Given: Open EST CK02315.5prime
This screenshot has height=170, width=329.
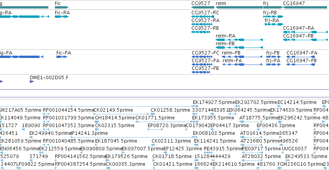Looking at the screenshot, I should coord(115,126).
